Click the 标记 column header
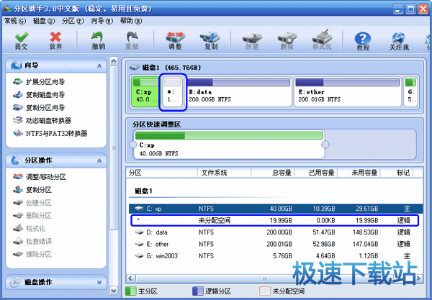This screenshot has width=432, height=300. pyautogui.click(x=397, y=173)
